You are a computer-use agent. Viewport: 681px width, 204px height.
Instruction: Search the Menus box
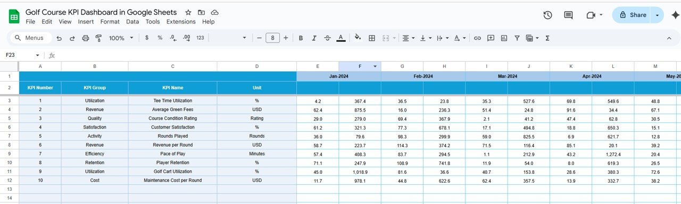(31, 38)
